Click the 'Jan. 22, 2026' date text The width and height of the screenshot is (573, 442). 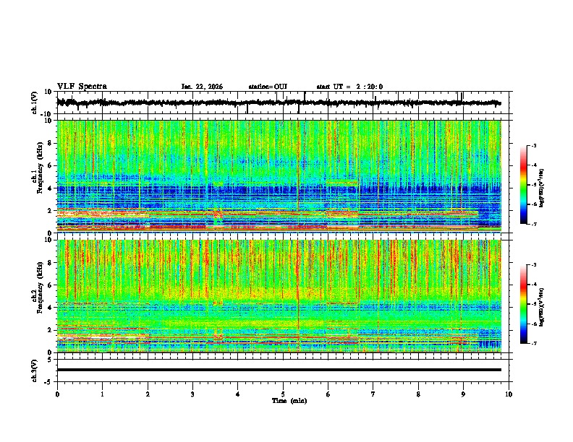[202, 87]
